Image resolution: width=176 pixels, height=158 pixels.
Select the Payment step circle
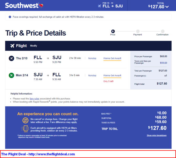tap(138, 31)
